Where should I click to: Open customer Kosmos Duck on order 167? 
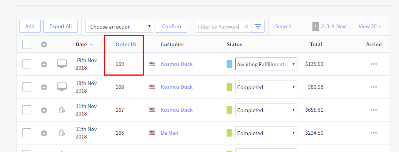[177, 110]
